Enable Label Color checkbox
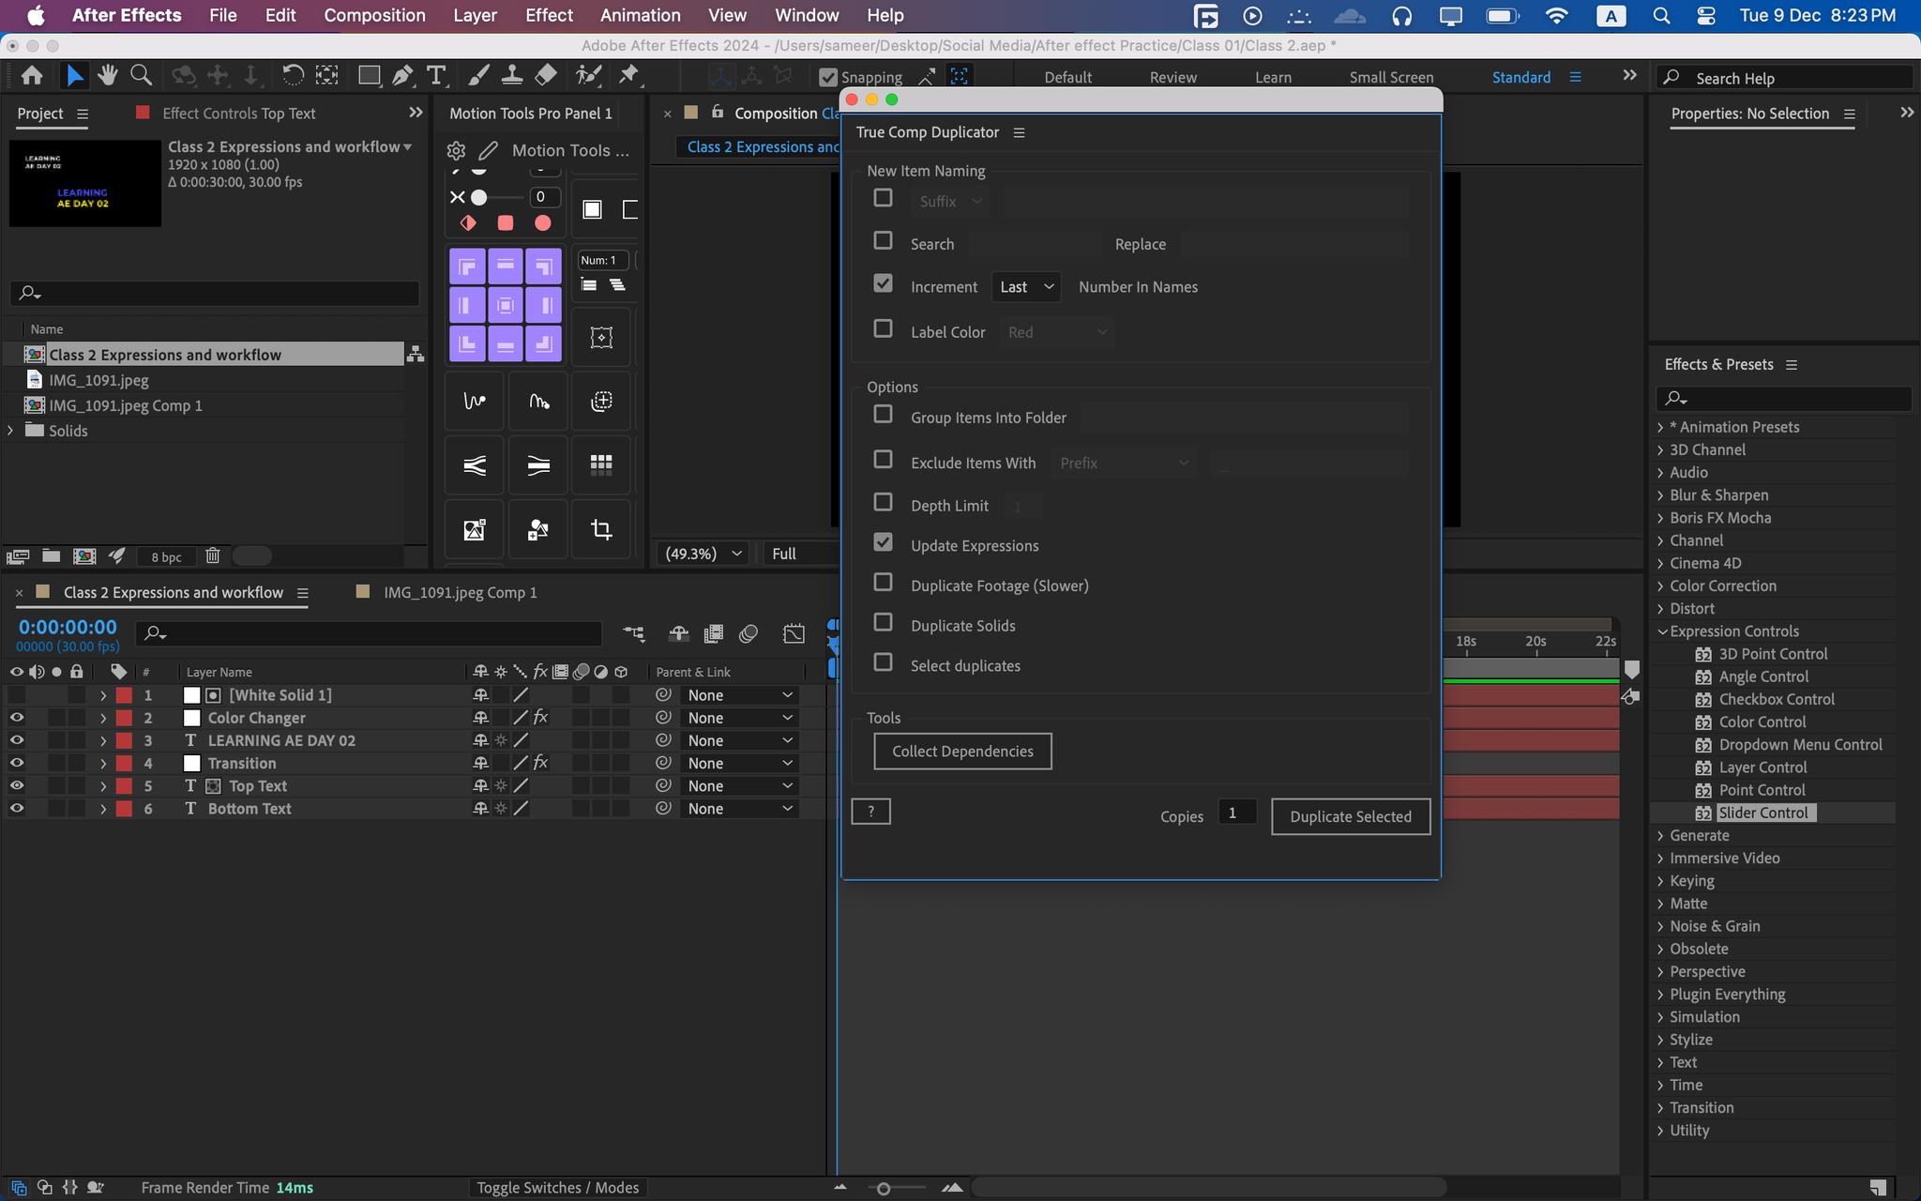 click(x=883, y=328)
